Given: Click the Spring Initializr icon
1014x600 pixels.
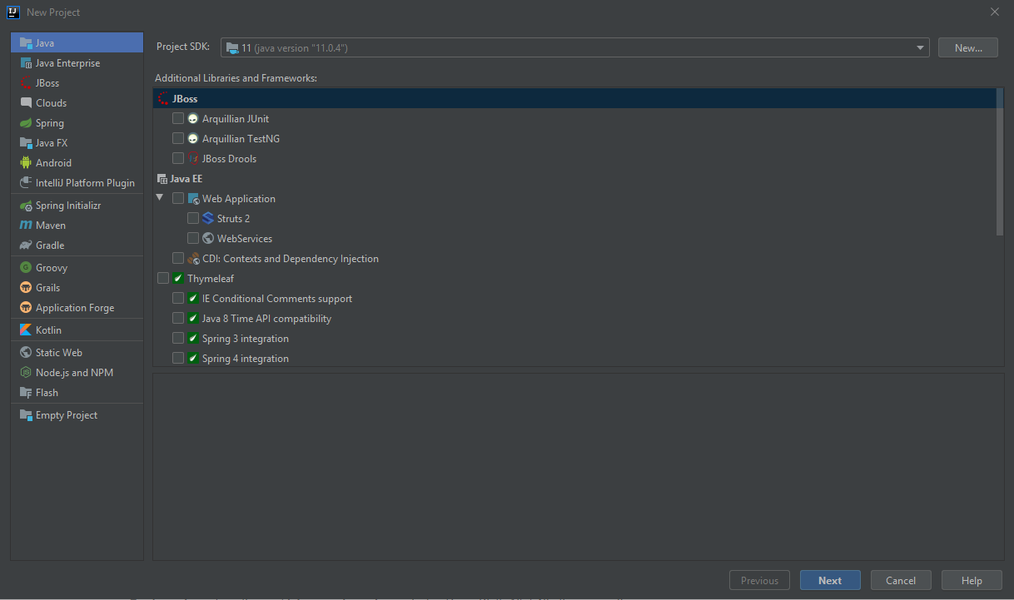Looking at the screenshot, I should 26,206.
